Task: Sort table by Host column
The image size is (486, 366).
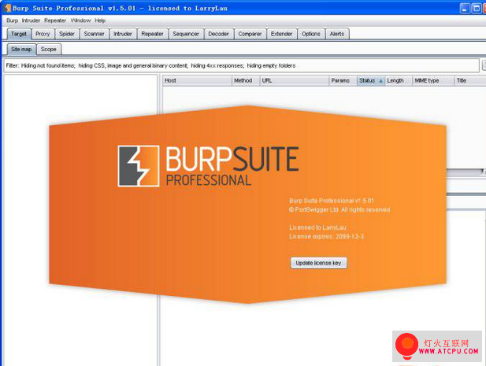Action: click(x=197, y=80)
